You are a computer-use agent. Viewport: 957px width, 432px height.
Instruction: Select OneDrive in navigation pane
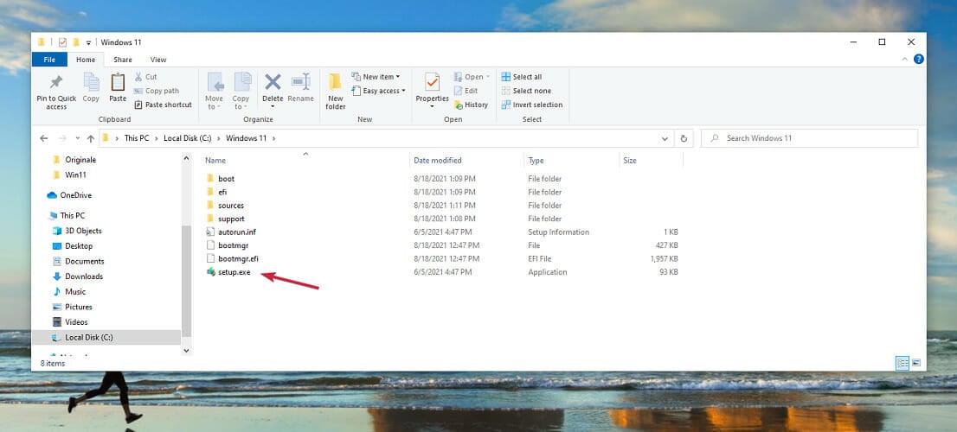tap(75, 195)
